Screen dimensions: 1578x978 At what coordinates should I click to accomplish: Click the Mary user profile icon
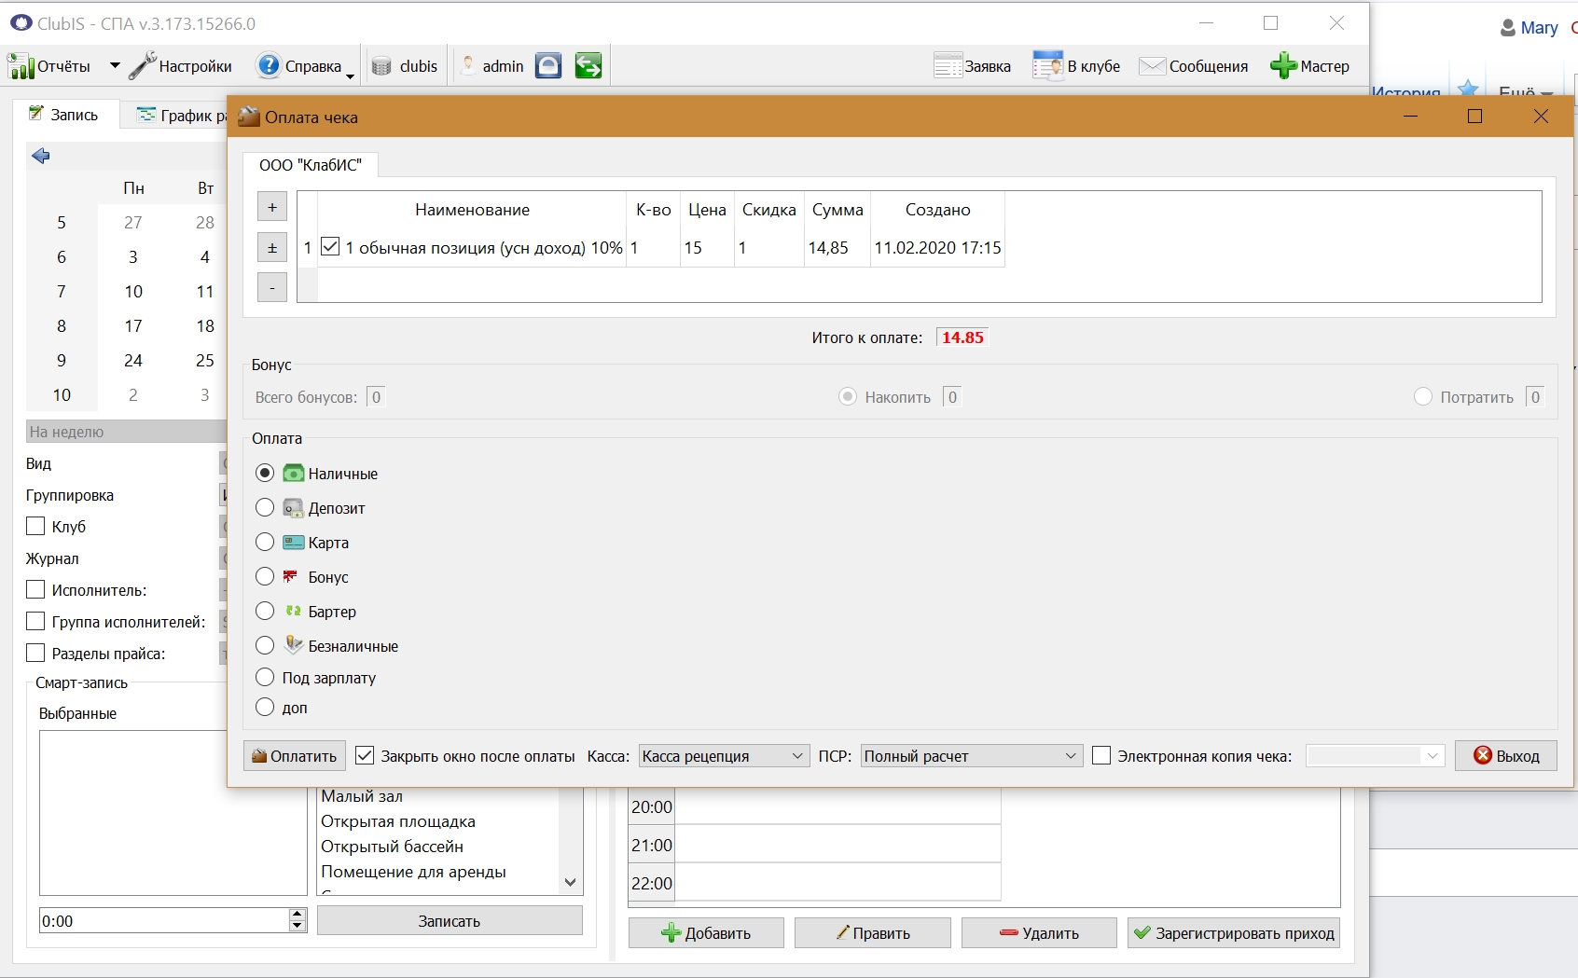1507,28
